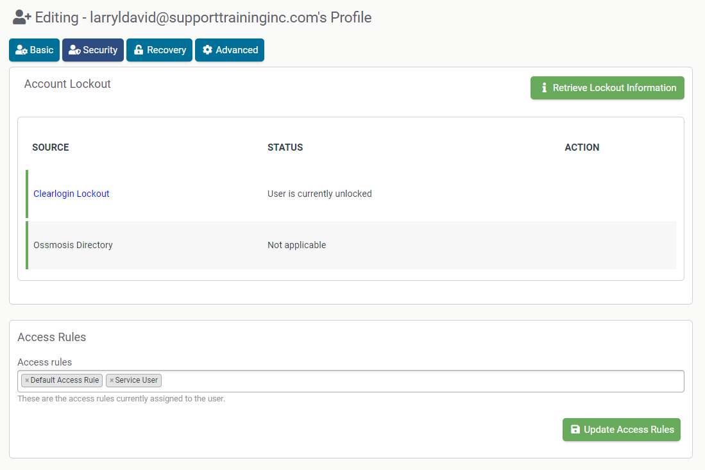The width and height of the screenshot is (705, 470).
Task: Select the Default Access Rule tag label
Action: click(x=65, y=380)
